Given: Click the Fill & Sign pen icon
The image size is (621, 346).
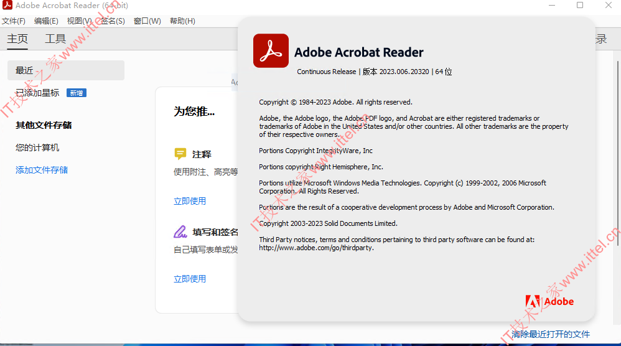Looking at the screenshot, I should point(180,231).
